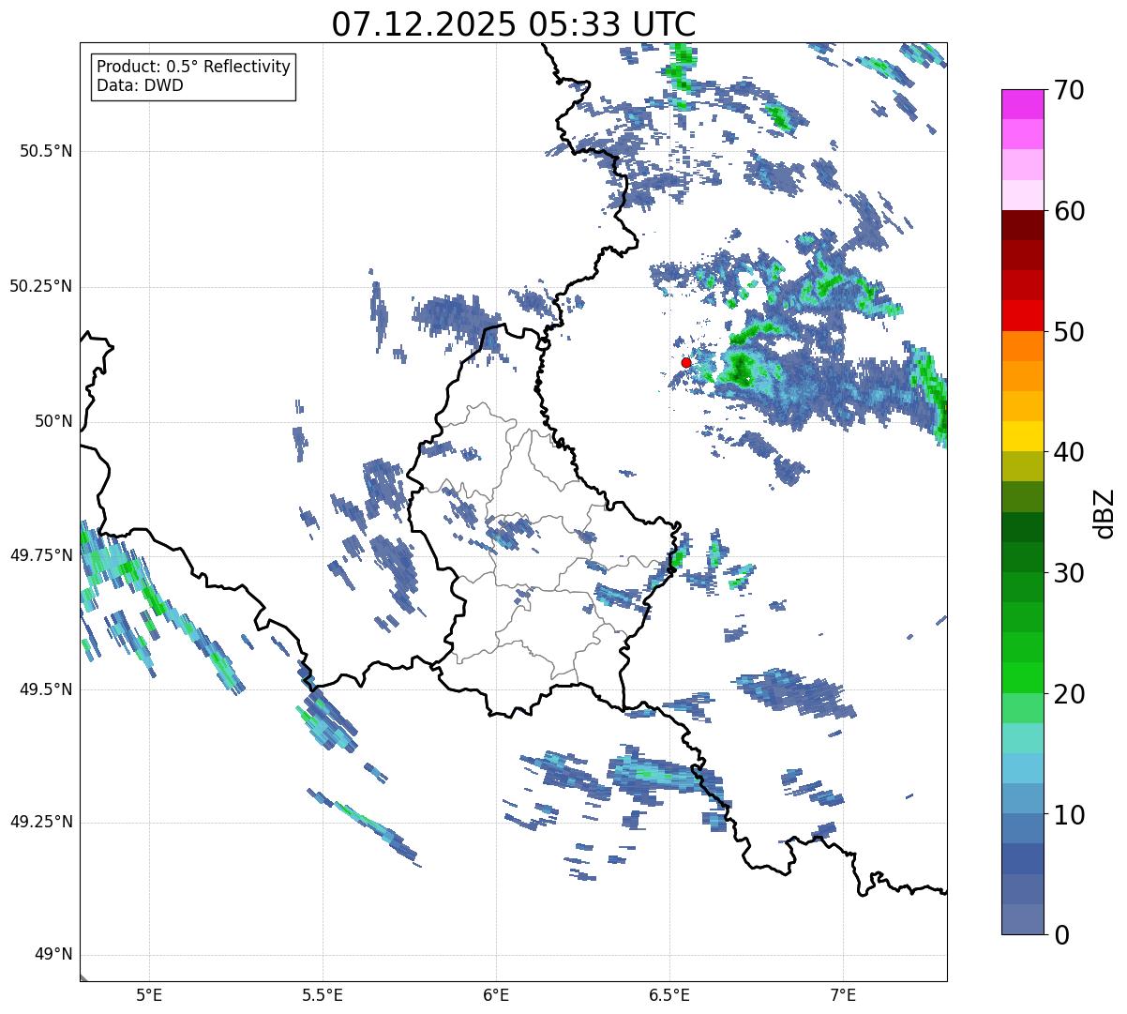
Task: Click the '50.5°N' latitude label
Action: point(46,151)
